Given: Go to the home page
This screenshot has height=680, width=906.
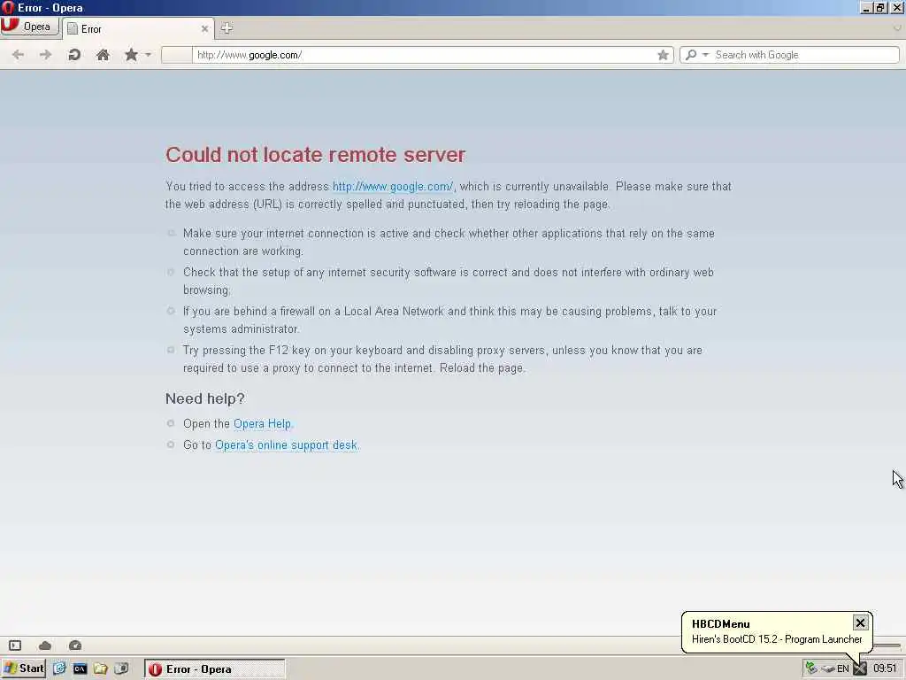Looking at the screenshot, I should (103, 55).
